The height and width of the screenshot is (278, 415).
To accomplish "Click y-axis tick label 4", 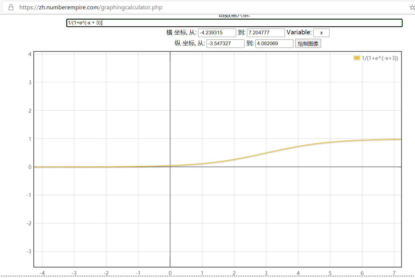I will (x=30, y=54).
